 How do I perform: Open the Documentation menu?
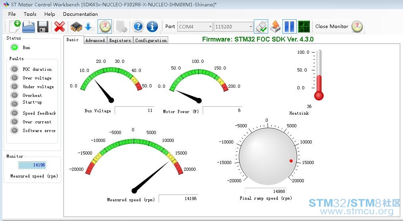(x=81, y=14)
